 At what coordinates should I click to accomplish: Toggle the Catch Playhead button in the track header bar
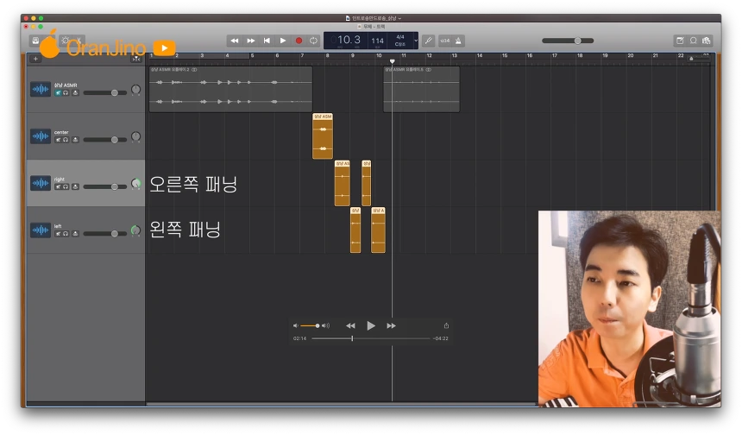pos(135,59)
